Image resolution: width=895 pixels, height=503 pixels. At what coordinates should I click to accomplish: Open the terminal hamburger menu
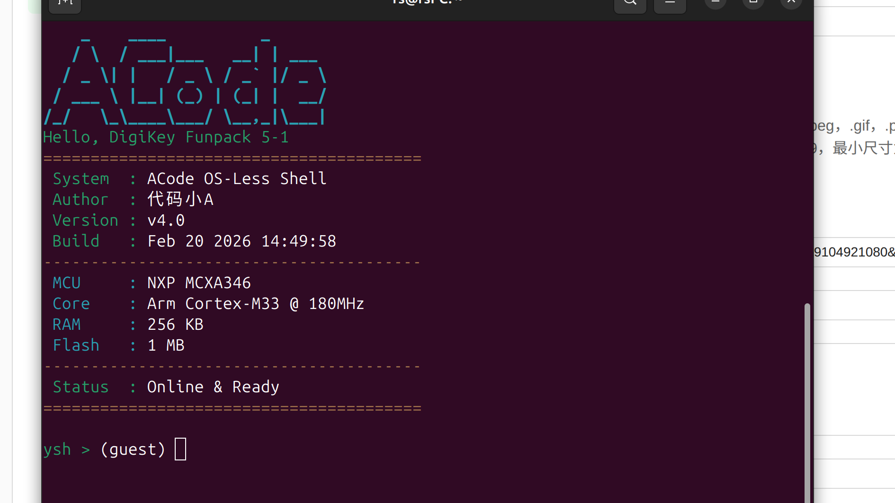coord(670,4)
